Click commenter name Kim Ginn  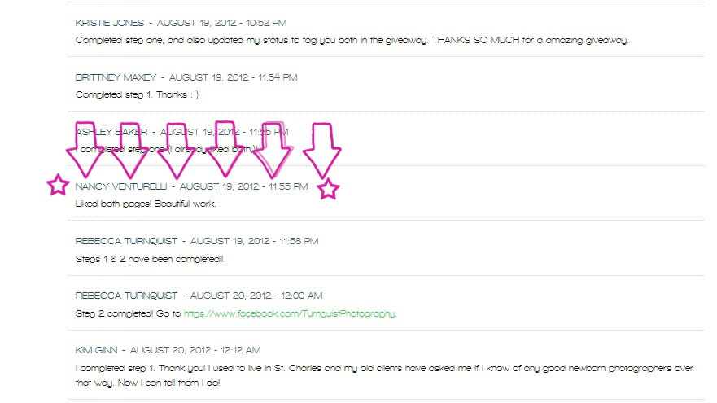point(97,350)
